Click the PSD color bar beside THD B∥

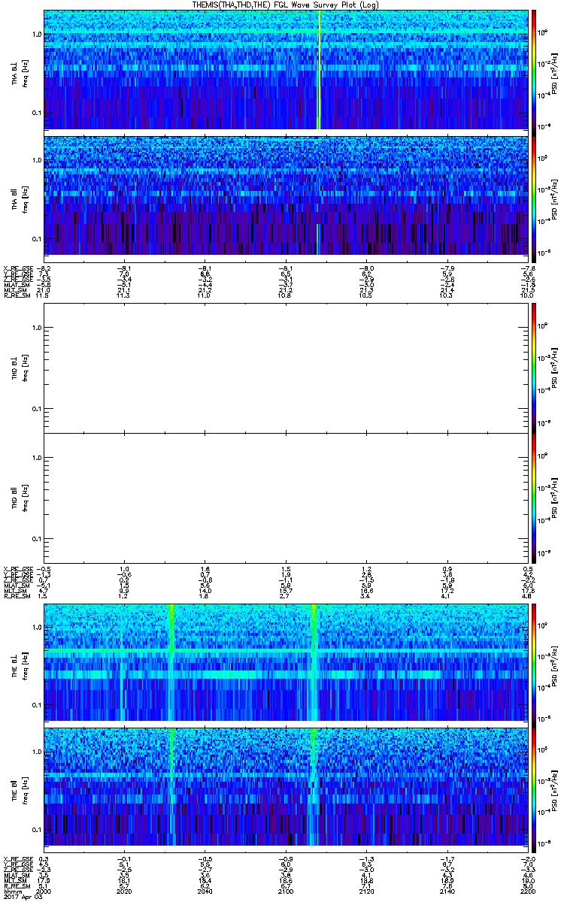coord(534,498)
